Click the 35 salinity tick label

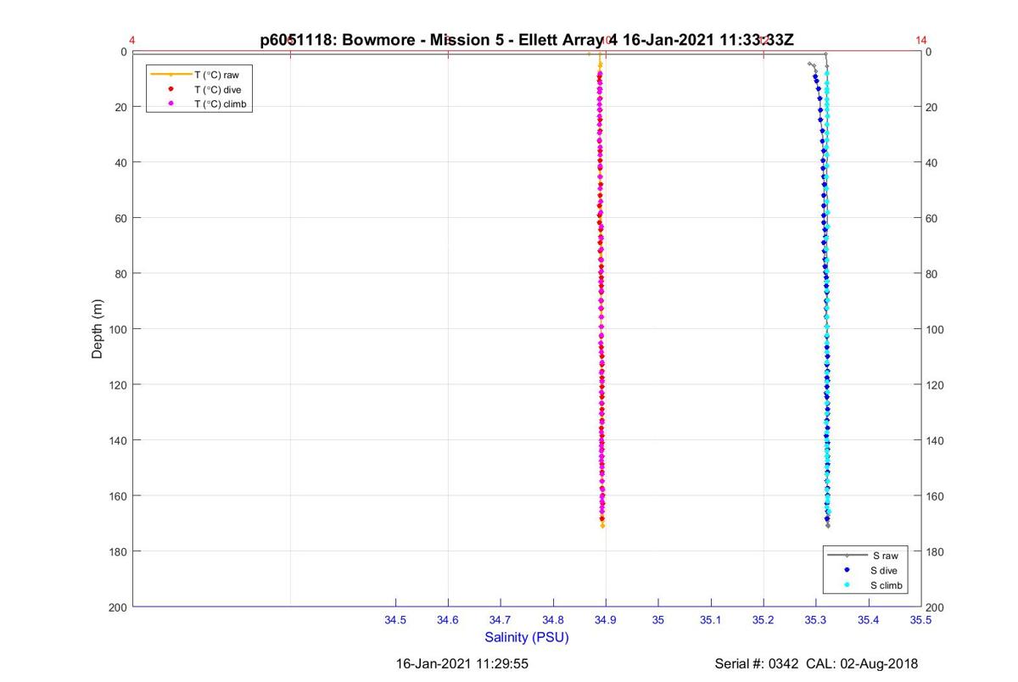(658, 621)
